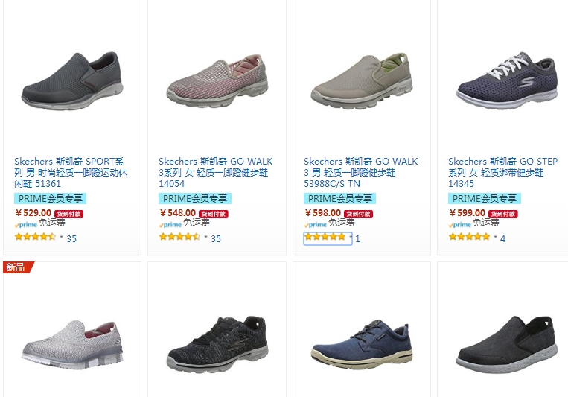Click the cash-on-delivery badge beside ¥598.00
Screen dimensions: 568x397
tap(358, 214)
